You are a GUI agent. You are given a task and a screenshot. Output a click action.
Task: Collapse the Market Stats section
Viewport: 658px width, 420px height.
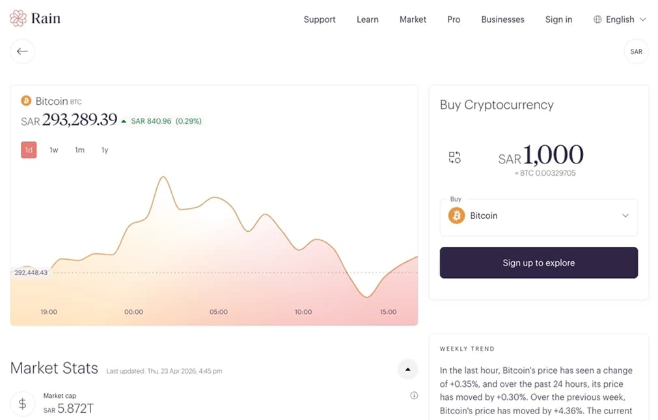[x=407, y=369]
